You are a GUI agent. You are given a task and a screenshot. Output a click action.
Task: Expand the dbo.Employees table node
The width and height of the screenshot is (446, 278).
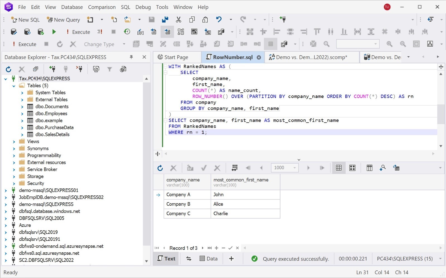[x=22, y=114]
